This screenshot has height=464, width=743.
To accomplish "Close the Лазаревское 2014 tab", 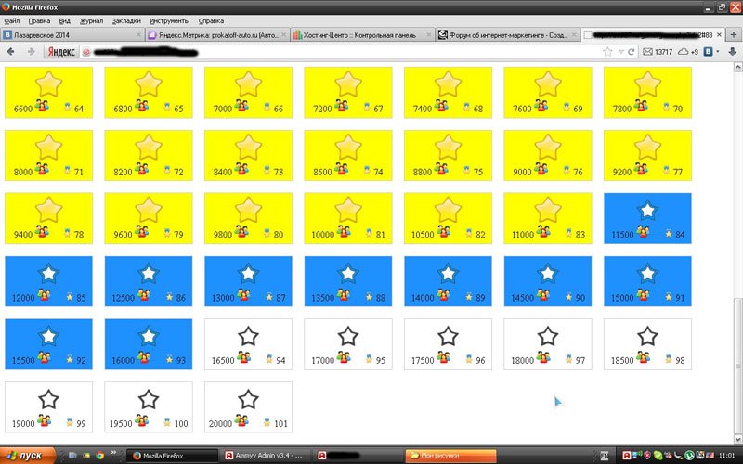I will click(138, 35).
